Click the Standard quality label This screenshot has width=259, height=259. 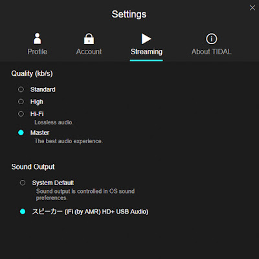click(x=43, y=89)
